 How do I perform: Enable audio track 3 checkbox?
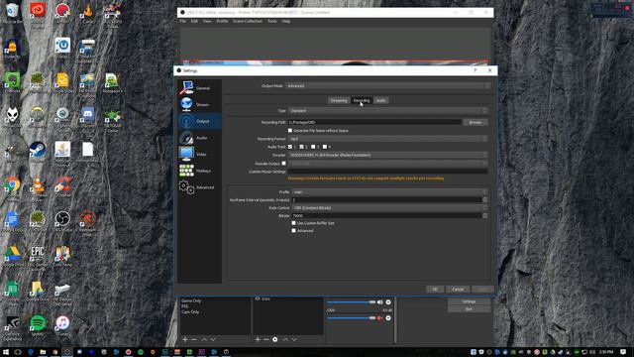pos(313,147)
